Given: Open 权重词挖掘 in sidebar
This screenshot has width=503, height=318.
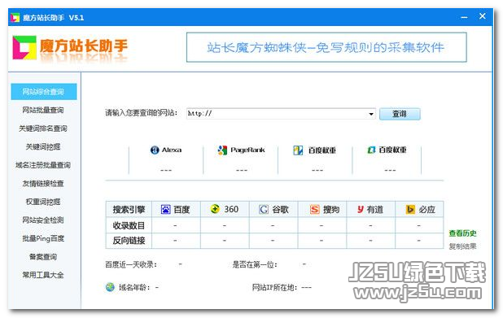Looking at the screenshot, I should coord(43,202).
